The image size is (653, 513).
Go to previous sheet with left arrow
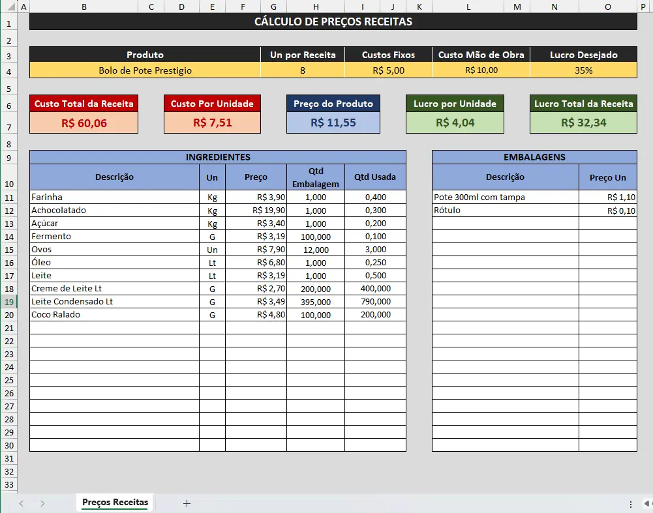22,503
